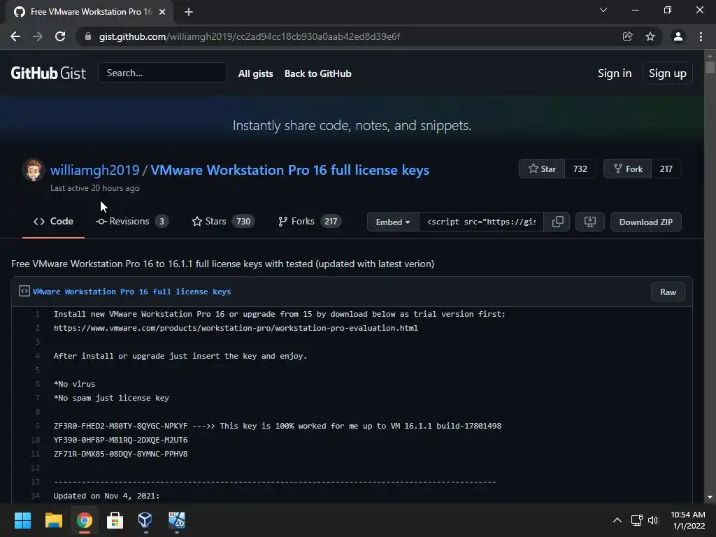This screenshot has width=716, height=537.
Task: Click the key starting ZF71R-DMX85
Action: pyautogui.click(x=120, y=454)
